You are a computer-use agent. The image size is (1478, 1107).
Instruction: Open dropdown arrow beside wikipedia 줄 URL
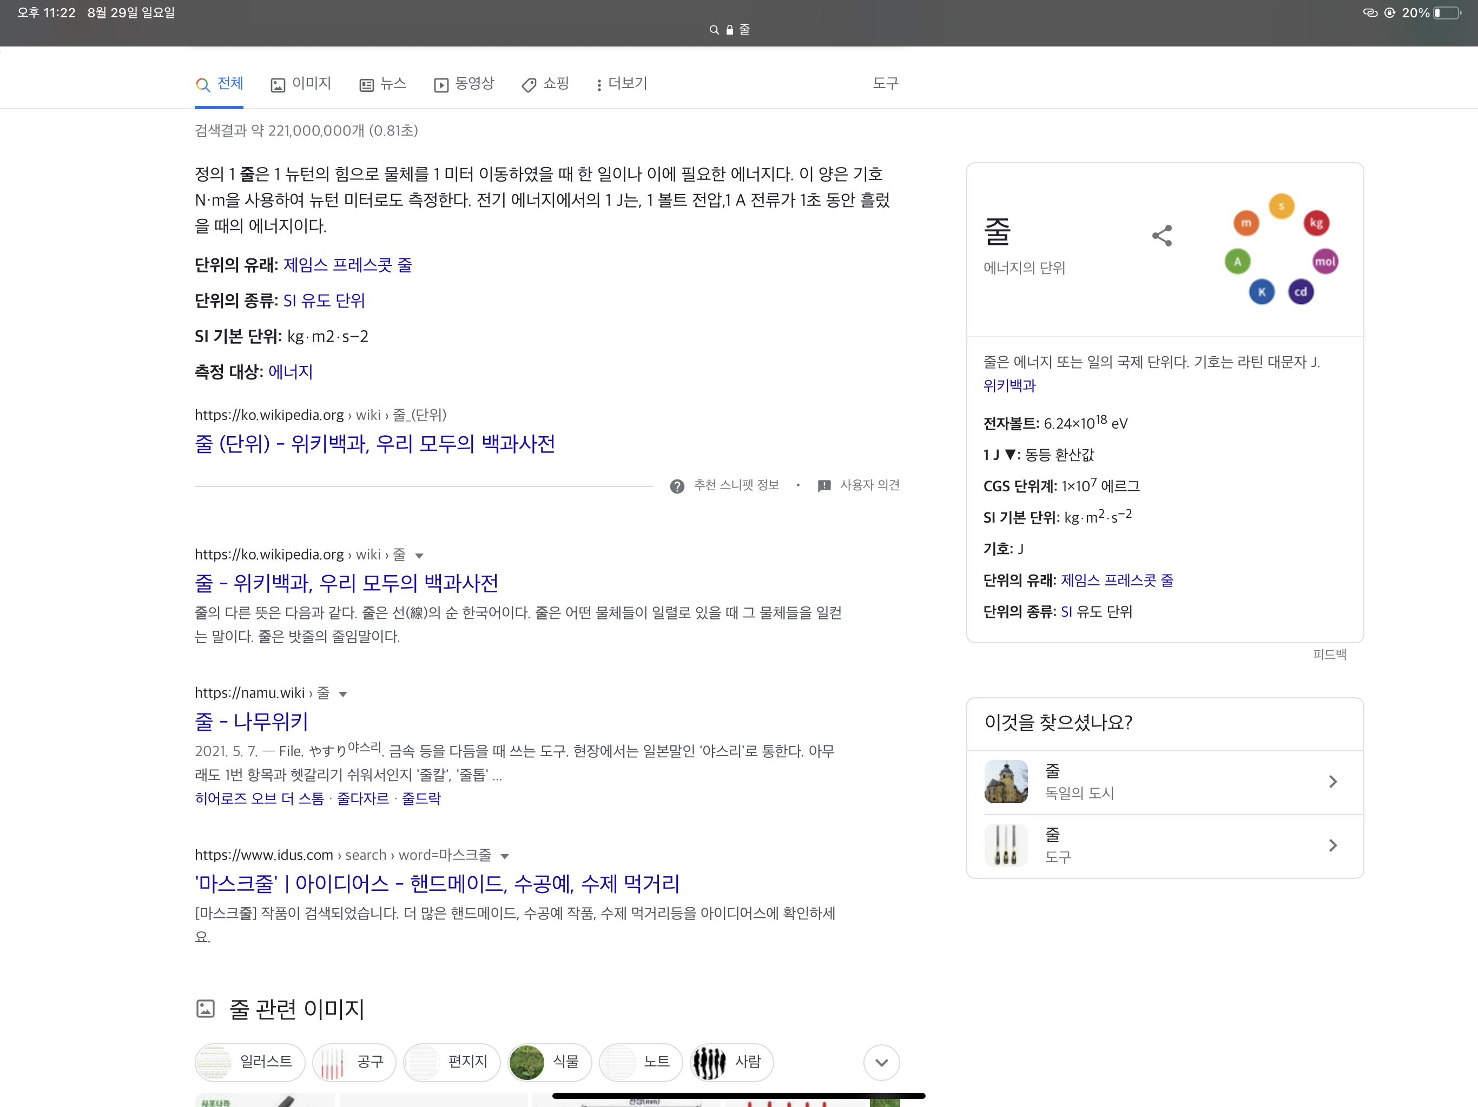click(419, 556)
